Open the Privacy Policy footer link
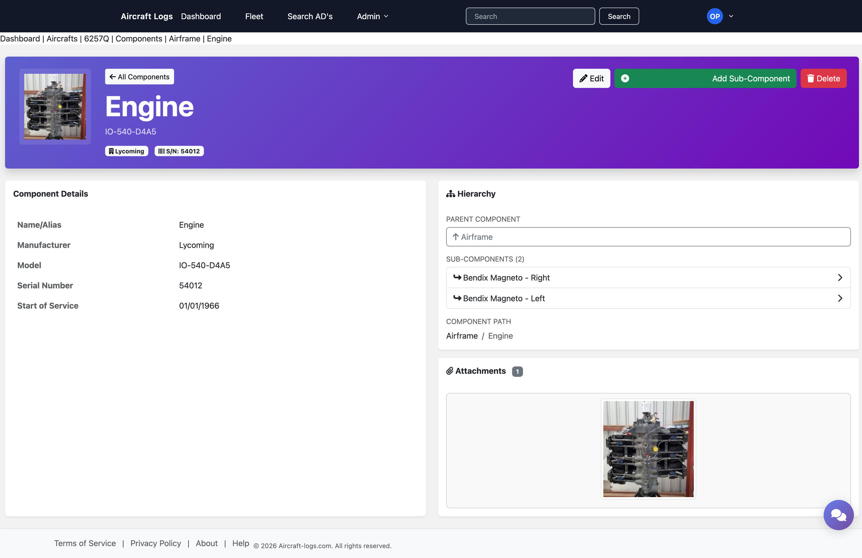Screen dimensions: 862x558 155,543
